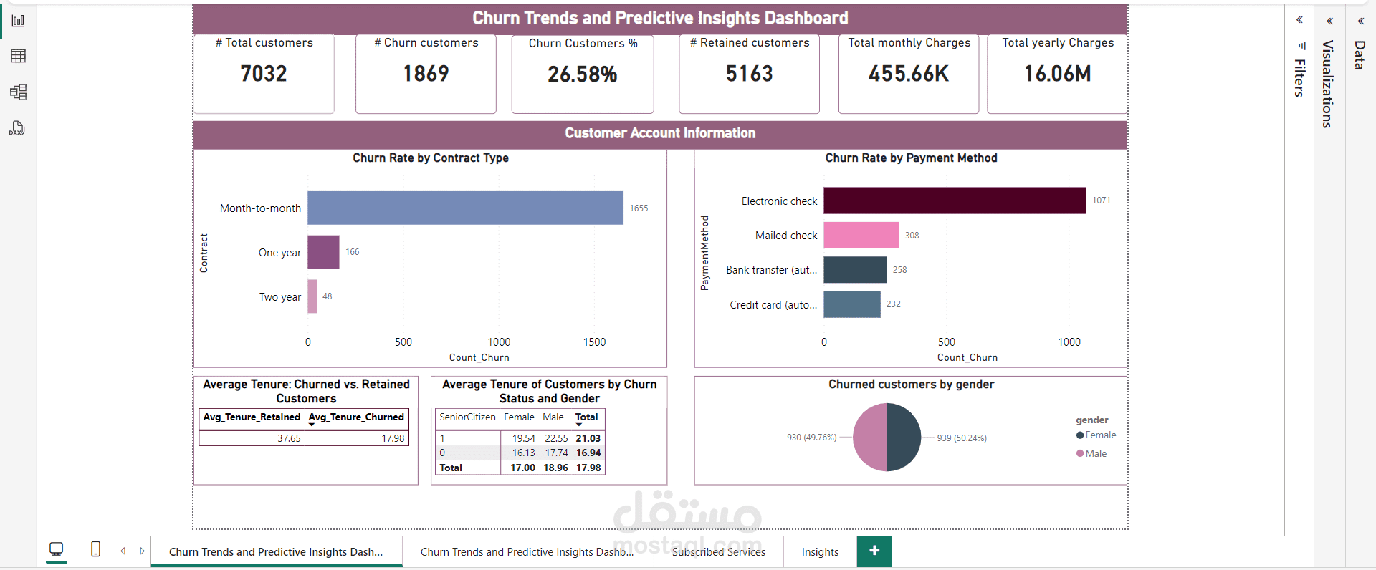
Task: Select the Two year bar
Action: 312,296
